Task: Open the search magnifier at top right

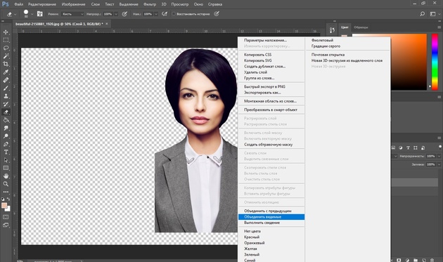Action: pos(423,14)
